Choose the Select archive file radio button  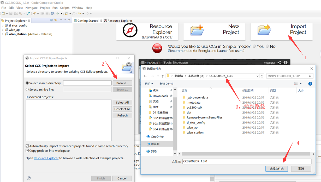(27, 90)
